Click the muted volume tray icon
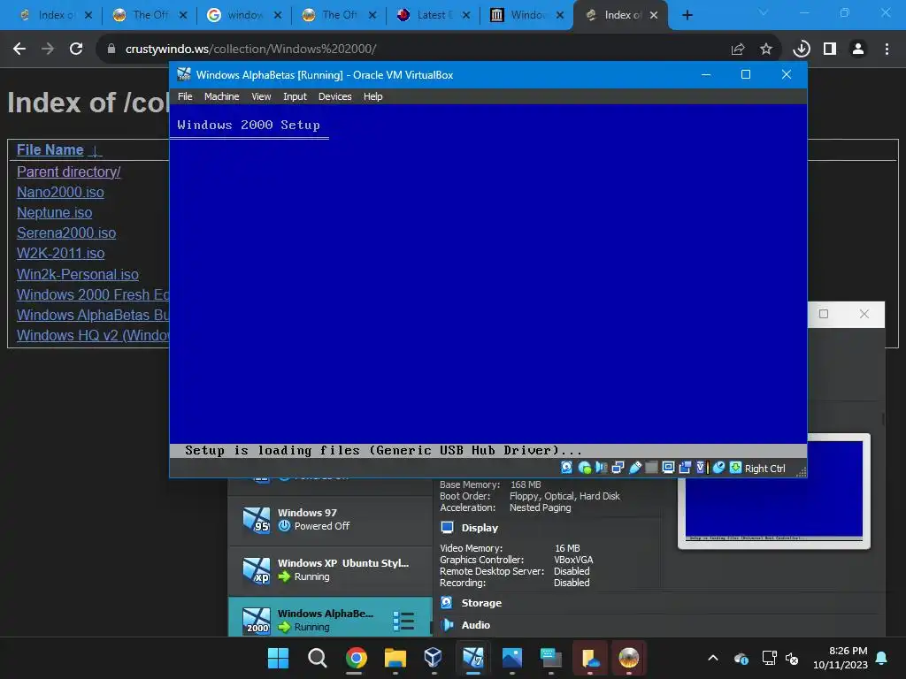The width and height of the screenshot is (906, 679). point(792,658)
